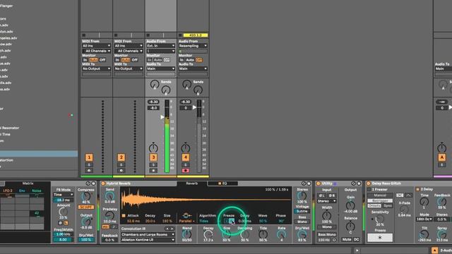452x254 pixels.
Task: Toggle the Delay Bass Glitch device activator
Action: pos(369,183)
